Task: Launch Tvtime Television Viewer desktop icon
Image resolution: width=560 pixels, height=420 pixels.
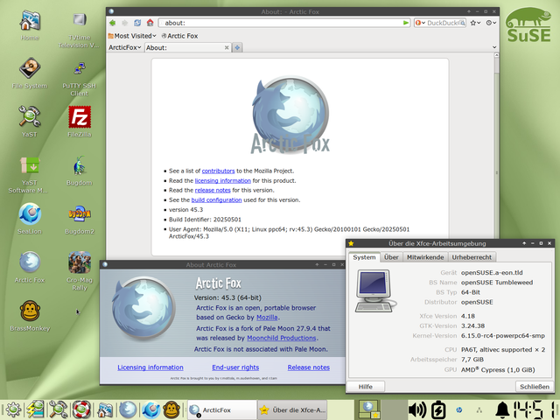Action: (79, 29)
